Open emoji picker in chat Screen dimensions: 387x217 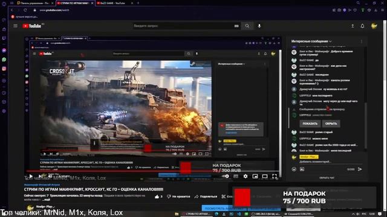click(x=294, y=169)
